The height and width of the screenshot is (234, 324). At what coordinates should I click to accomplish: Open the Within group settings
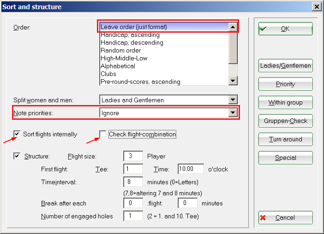point(285,102)
